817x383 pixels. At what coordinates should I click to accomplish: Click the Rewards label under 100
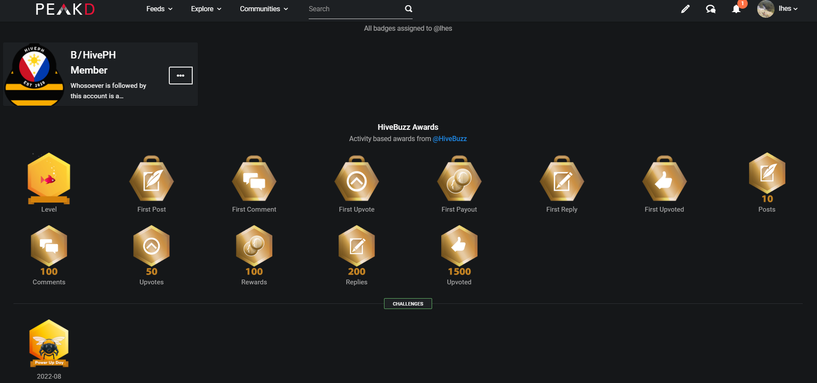coord(254,282)
